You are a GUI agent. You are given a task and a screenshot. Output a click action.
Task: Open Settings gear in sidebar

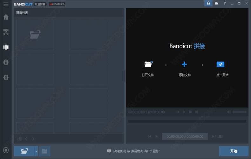click(x=6, y=77)
